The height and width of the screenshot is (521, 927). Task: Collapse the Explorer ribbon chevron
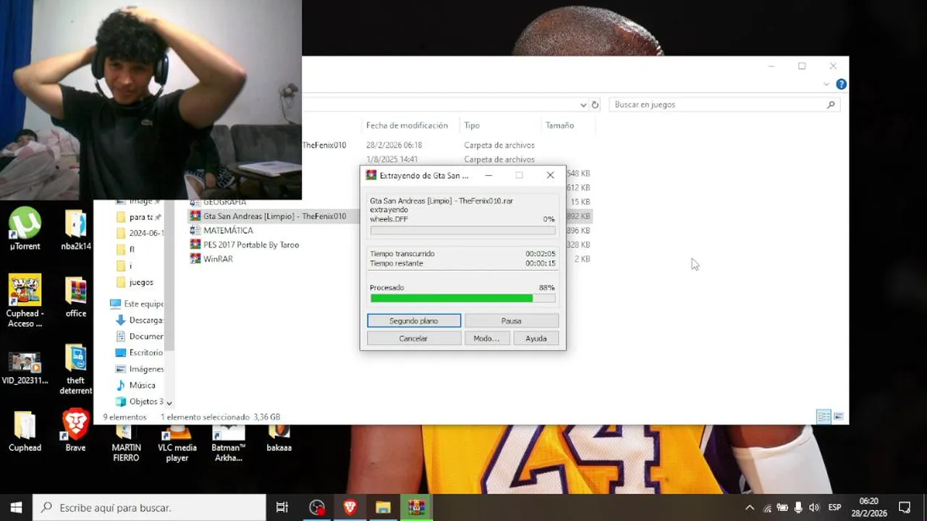(826, 85)
